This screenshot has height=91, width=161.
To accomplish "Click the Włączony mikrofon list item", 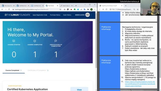I will [133, 33].
